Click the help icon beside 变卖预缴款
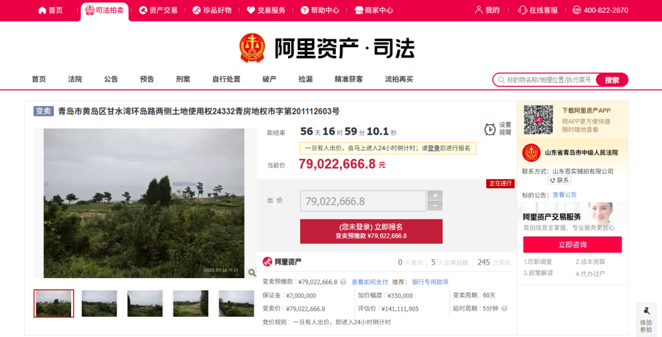The width and height of the screenshot is (662, 337). [343, 282]
